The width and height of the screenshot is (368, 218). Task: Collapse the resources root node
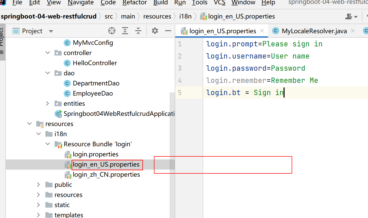click(29, 124)
